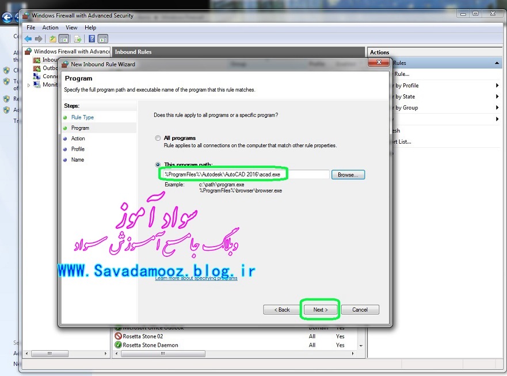This screenshot has width=507, height=376.
Task: Click the wizard icon in the New Inbound Rule Wizard title bar
Action: pyautogui.click(x=65, y=64)
